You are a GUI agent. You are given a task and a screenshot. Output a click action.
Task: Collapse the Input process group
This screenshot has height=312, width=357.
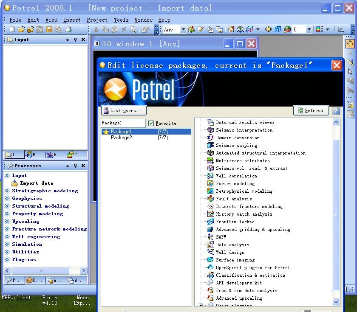[7, 175]
